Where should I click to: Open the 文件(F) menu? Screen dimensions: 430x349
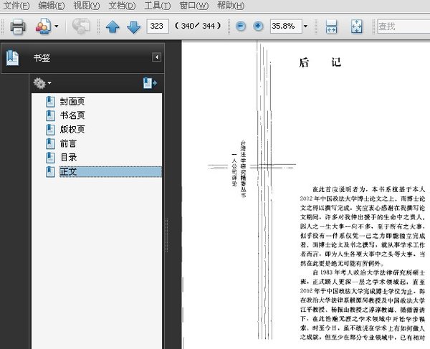coord(16,6)
